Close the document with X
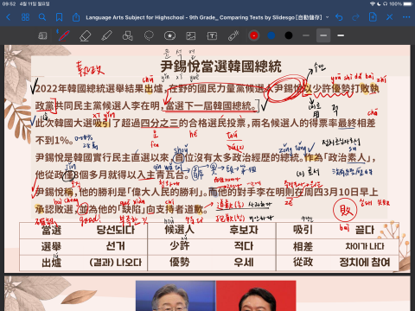This screenshot has width=415, height=311. coord(390,17)
